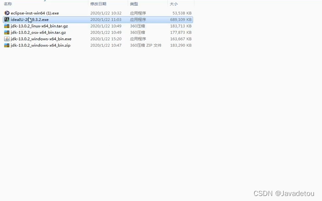This screenshot has width=322, height=201.
Task: Sort by the 修改日期 column header
Action: pyautogui.click(x=98, y=4)
